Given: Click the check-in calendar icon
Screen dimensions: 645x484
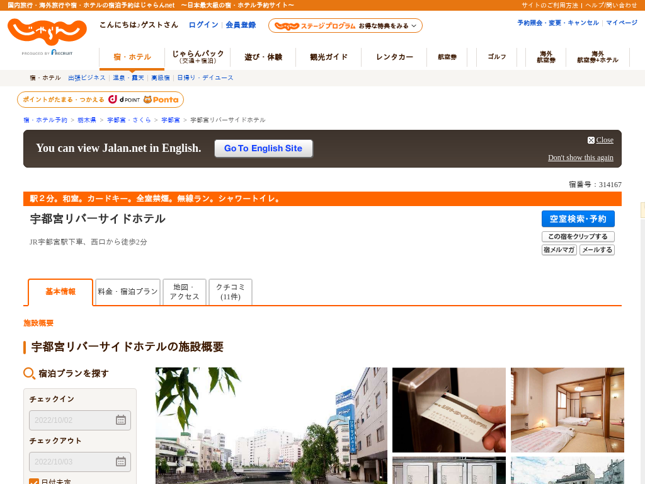Looking at the screenshot, I should [120, 420].
